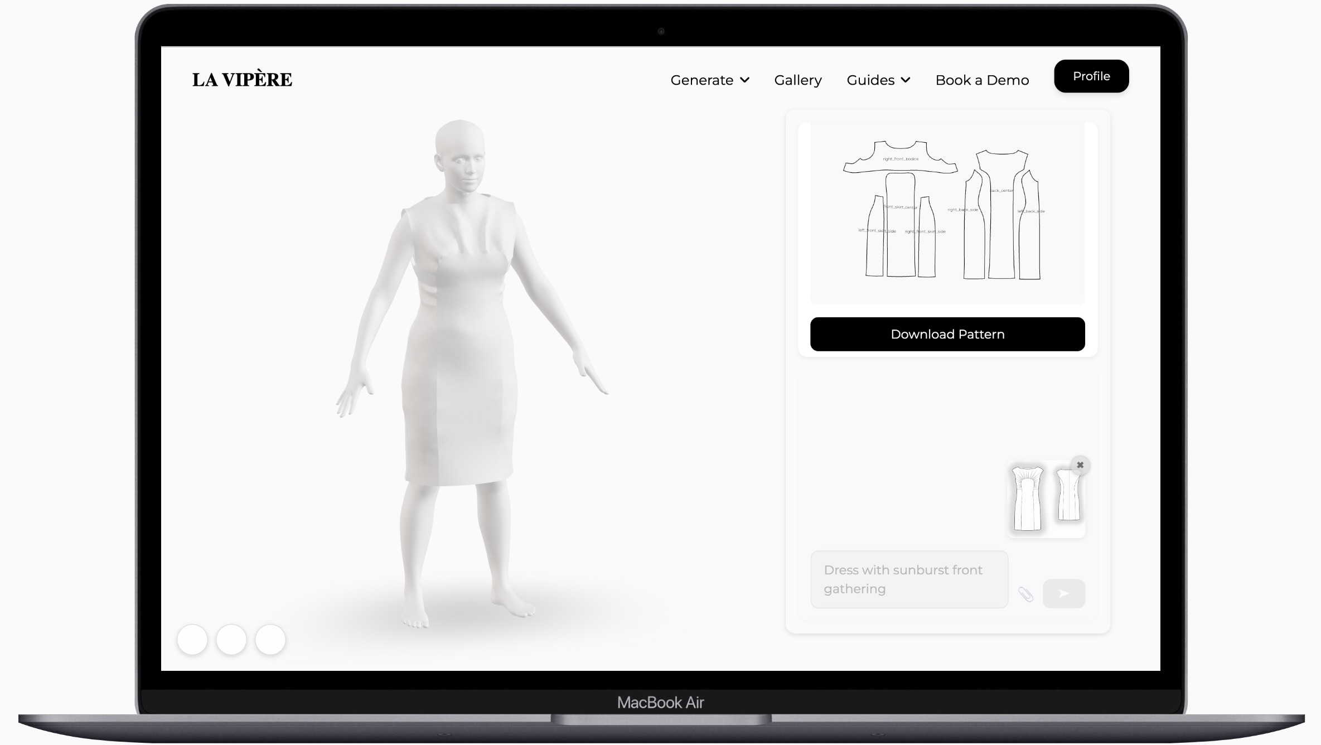Click the middle circle control at bottom left
This screenshot has width=1321, height=745.
tap(231, 640)
